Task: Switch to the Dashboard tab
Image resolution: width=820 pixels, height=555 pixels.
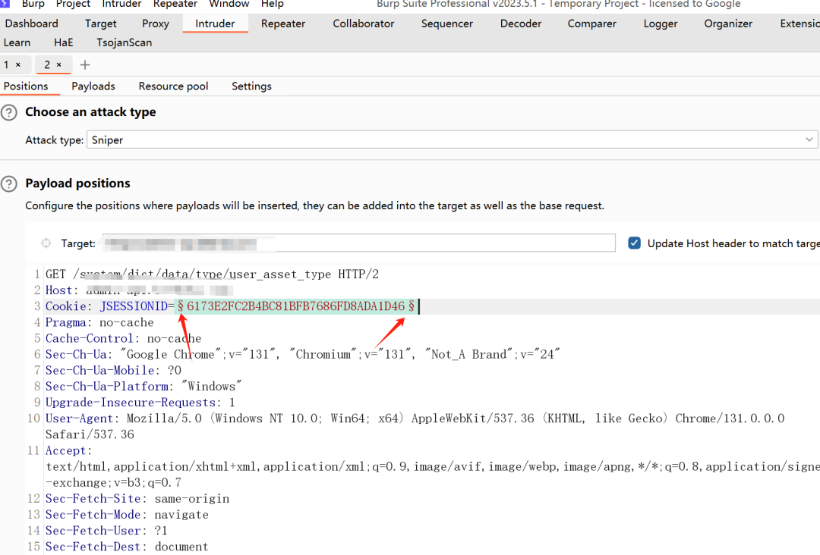Action: pyautogui.click(x=31, y=24)
